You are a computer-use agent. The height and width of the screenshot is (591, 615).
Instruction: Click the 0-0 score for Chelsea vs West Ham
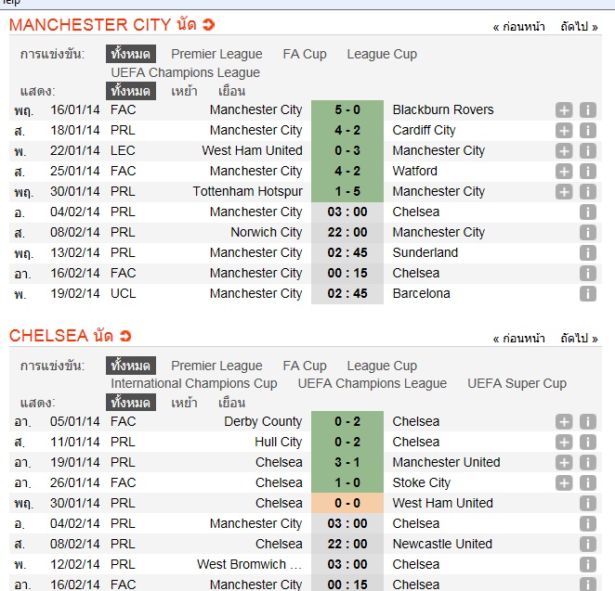tap(347, 503)
